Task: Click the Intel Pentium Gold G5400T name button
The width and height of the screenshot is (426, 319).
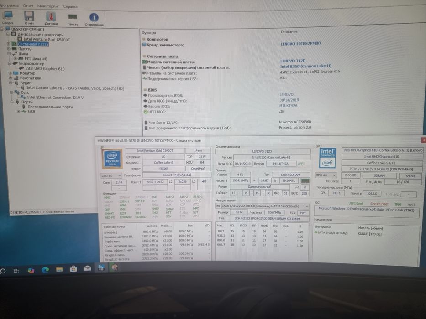Action: [x=155, y=150]
